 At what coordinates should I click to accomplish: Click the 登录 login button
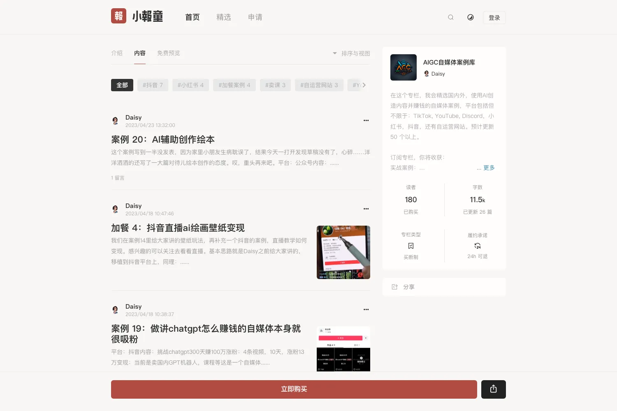(x=494, y=18)
